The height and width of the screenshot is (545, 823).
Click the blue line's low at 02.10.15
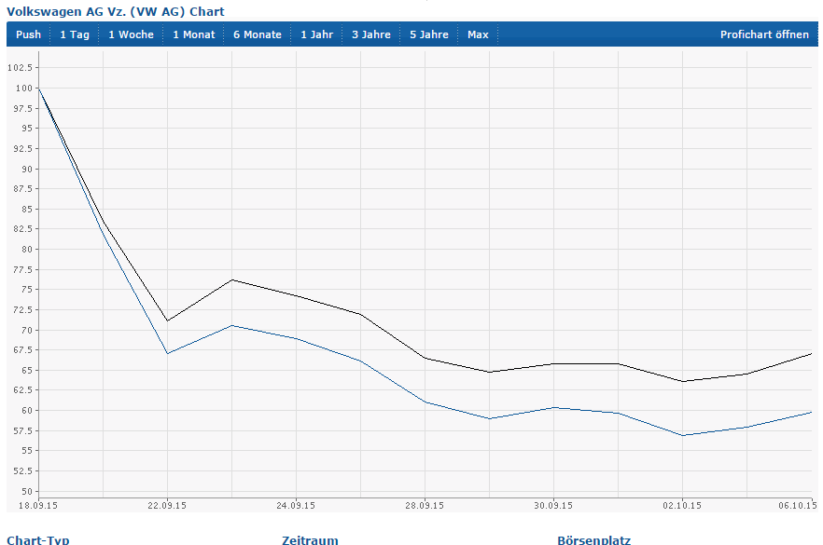682,435
